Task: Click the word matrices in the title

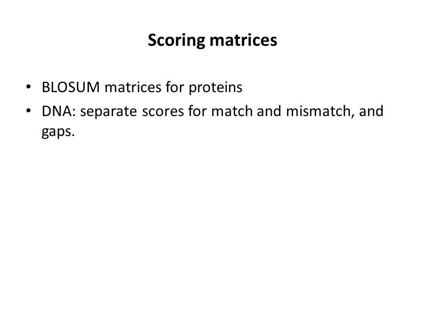Action: pyautogui.click(x=243, y=40)
